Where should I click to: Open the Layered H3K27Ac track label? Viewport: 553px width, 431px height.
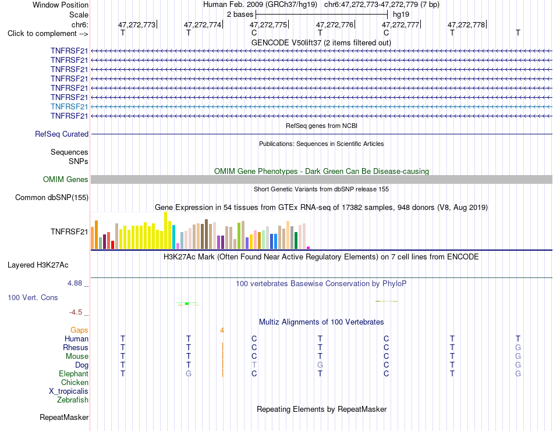coord(38,265)
